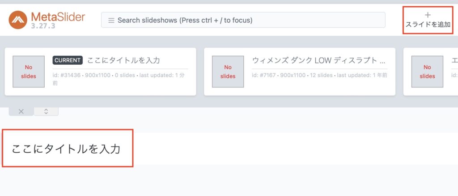Click the third card's id text
Viewport: 458px width, 196px height.
click(x=454, y=75)
